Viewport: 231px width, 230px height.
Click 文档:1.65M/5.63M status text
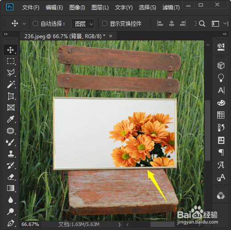click(x=79, y=224)
